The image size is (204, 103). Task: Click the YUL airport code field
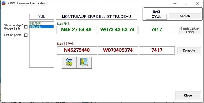click(41, 17)
